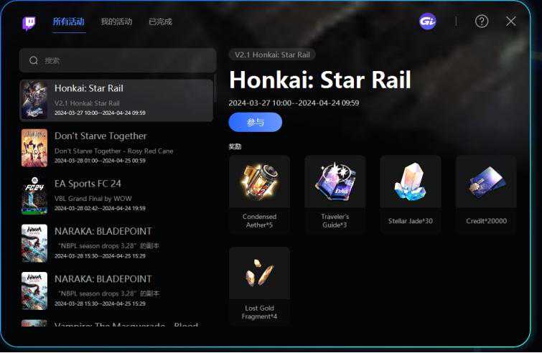Screen dimensions: 542x353
Task: Switch to 已完成 tab
Action: [x=160, y=22]
